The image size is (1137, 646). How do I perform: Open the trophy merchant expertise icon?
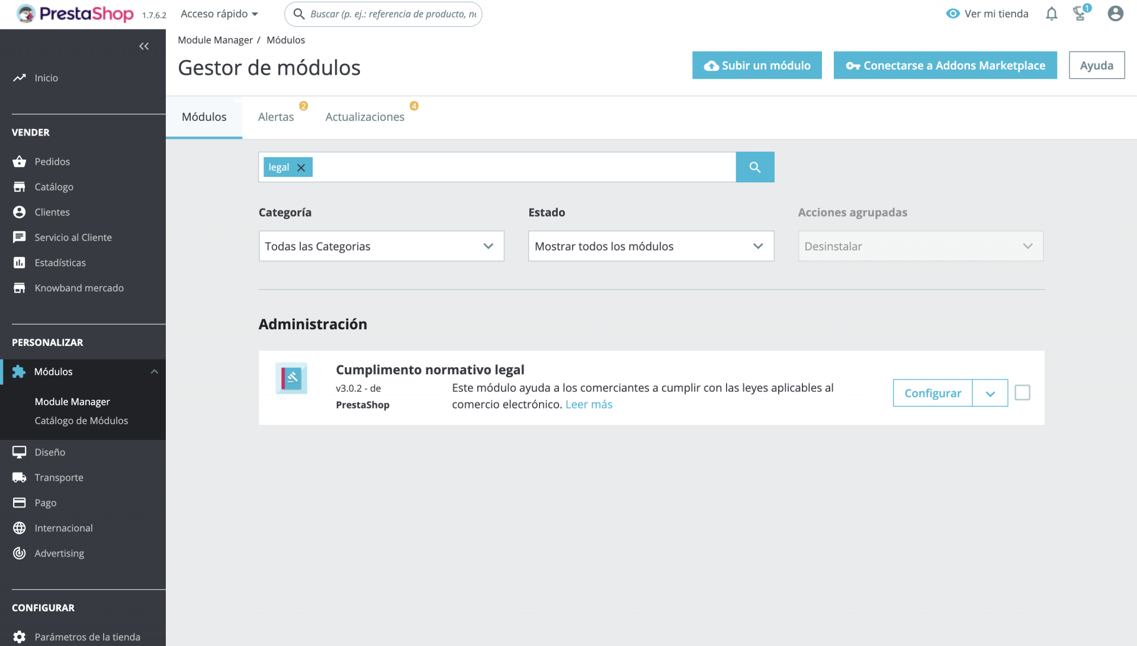point(1080,14)
